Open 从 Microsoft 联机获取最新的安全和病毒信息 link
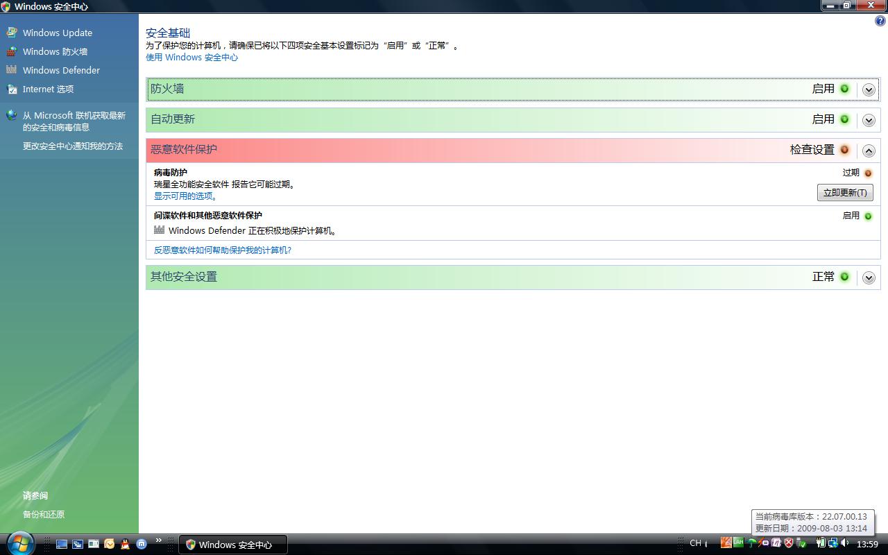This screenshot has height=555, width=888. [x=74, y=121]
